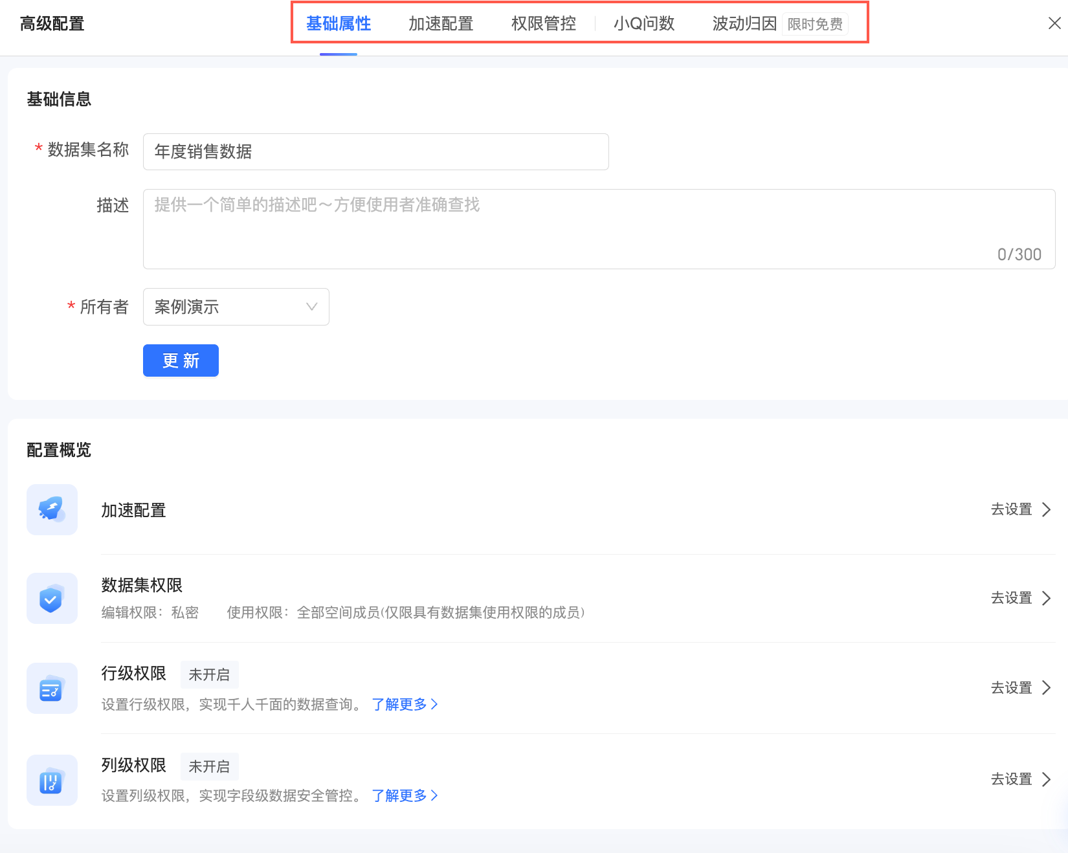Go to settings for 加速配置
Screen dimensions: 1068x853
pos(1021,509)
